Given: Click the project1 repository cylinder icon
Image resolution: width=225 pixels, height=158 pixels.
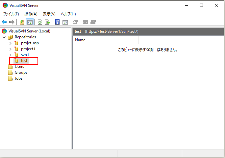Looking at the screenshot, I should pos(16,49).
